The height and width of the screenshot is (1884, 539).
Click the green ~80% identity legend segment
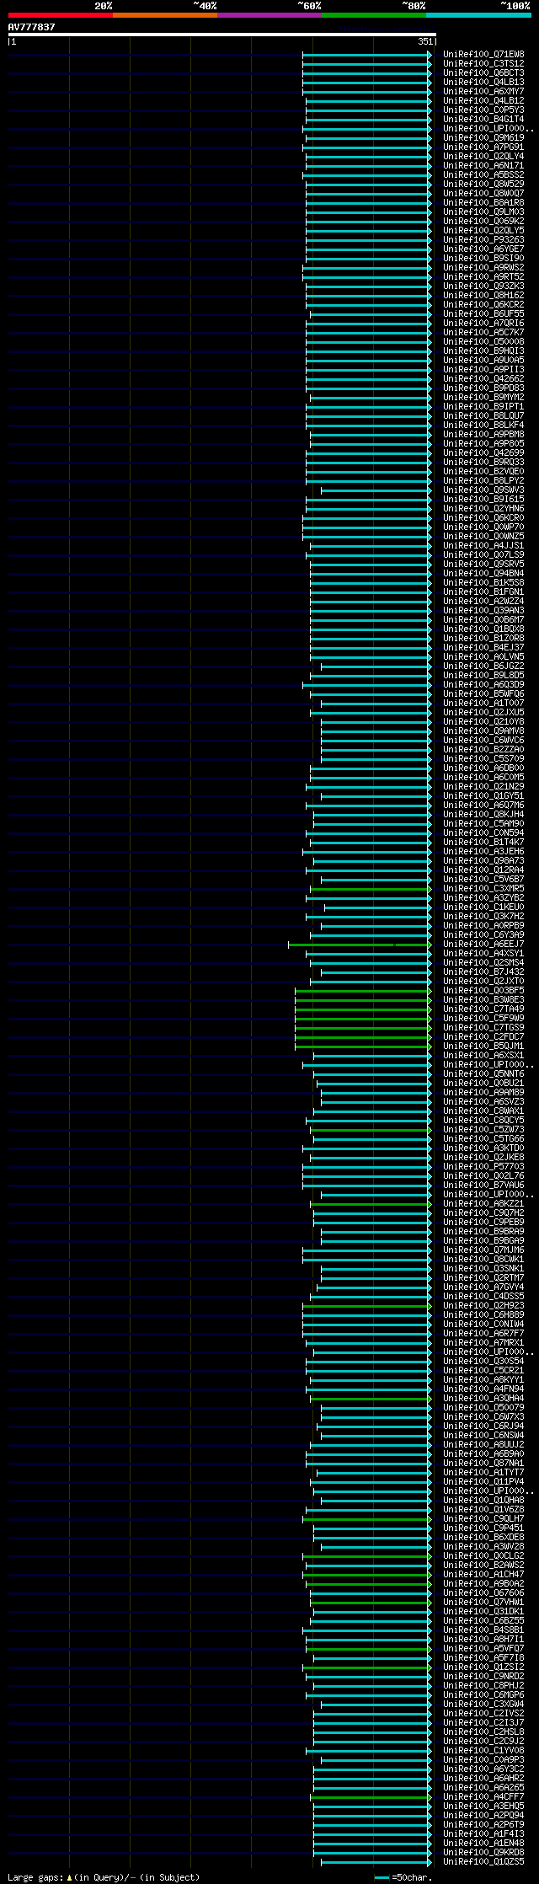(374, 15)
